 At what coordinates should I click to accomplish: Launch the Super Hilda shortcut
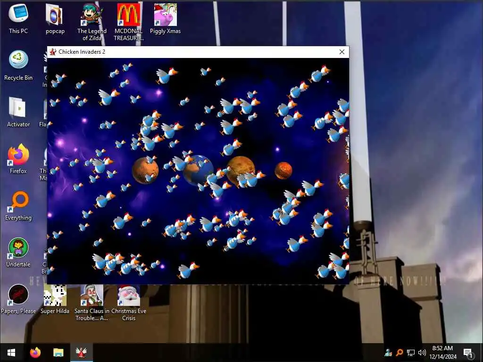tap(55, 299)
